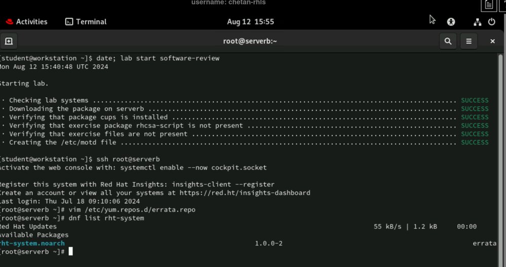Viewport: 506px width, 267px height.
Task: Open the power menu icon
Action: pyautogui.click(x=491, y=22)
